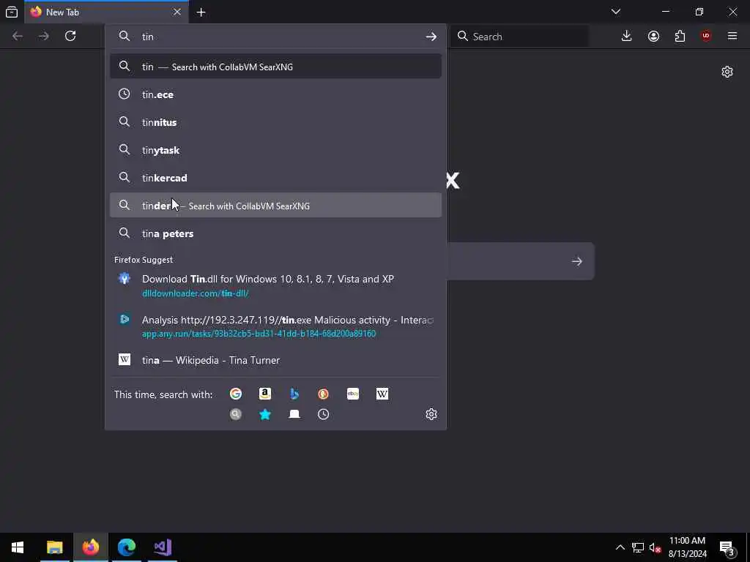Search bookmarks using the star icon
The image size is (750, 562).
click(x=265, y=414)
